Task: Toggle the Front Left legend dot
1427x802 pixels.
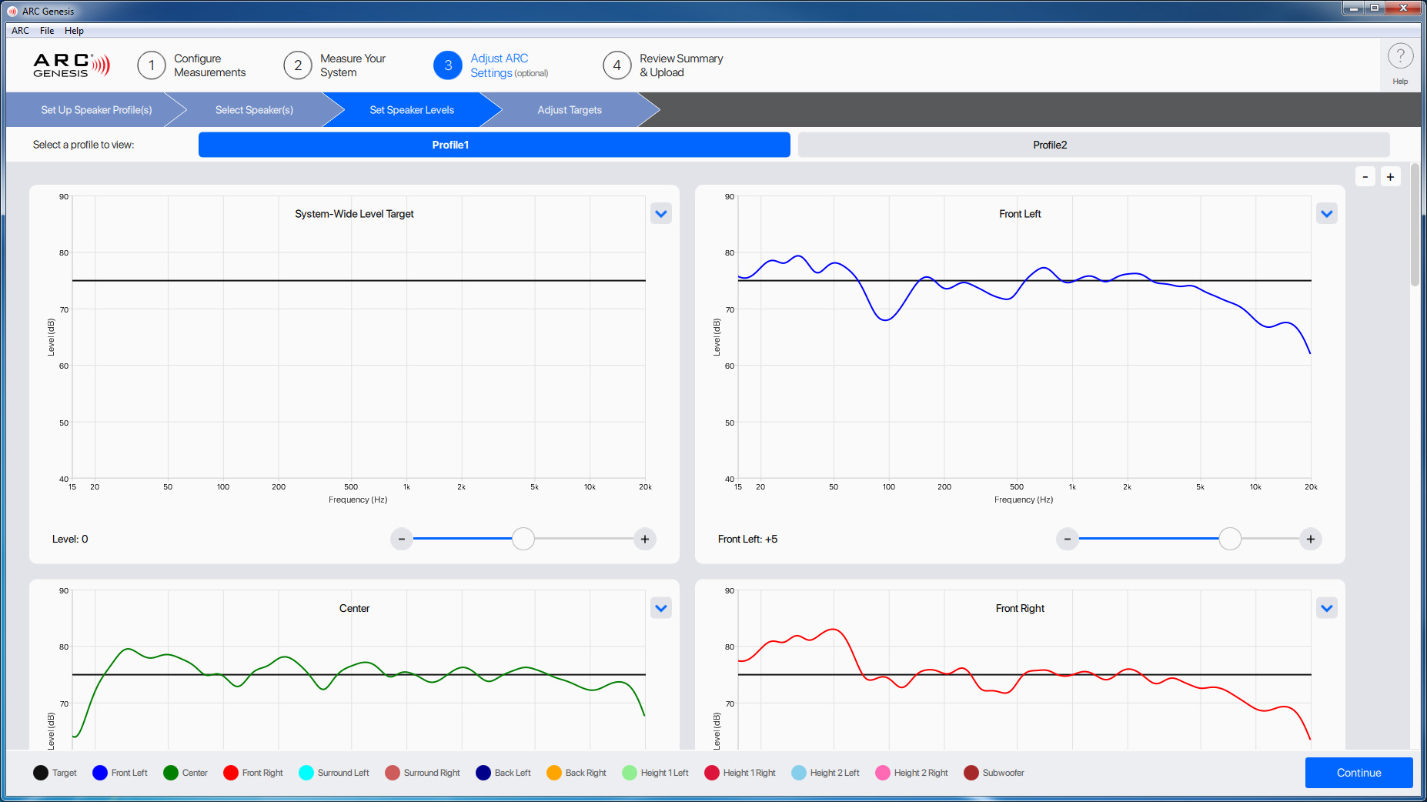Action: [x=100, y=773]
